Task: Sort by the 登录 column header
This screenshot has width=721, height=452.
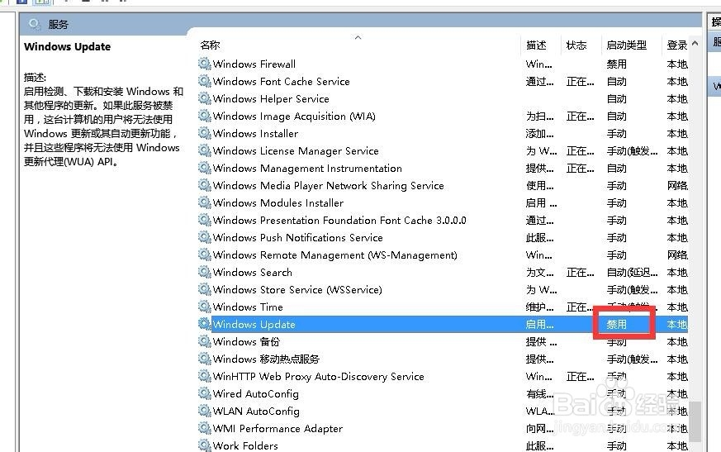Action: point(677,45)
